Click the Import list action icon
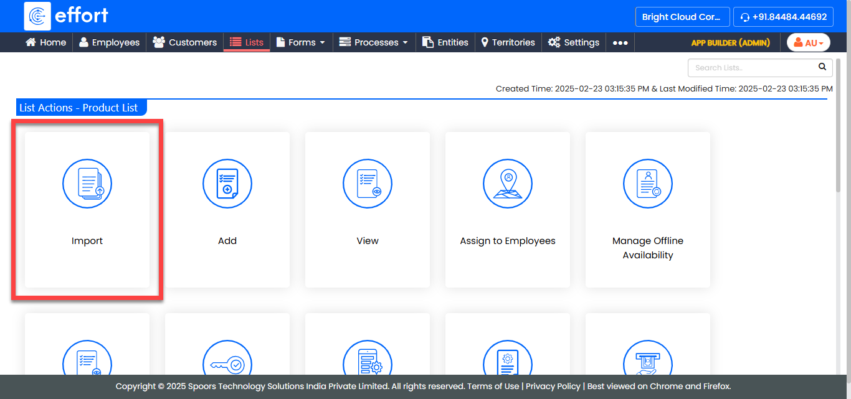This screenshot has height=399, width=851. pyautogui.click(x=87, y=184)
